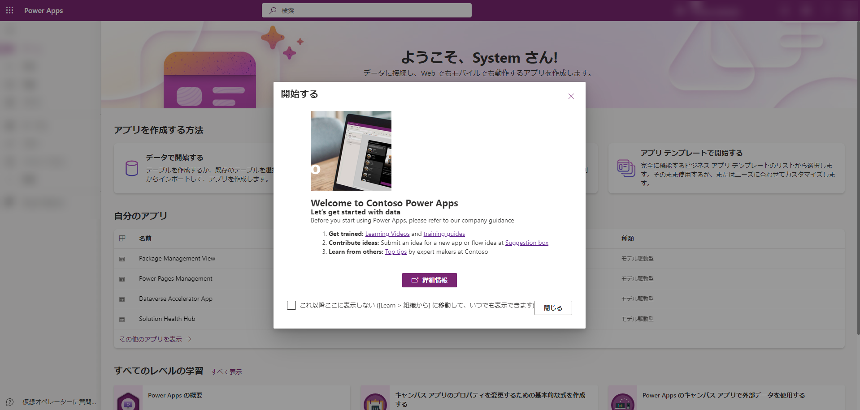The width and height of the screenshot is (860, 410).
Task: Click the モデル駆動型 type in Solution Health Hub row
Action: pos(637,319)
